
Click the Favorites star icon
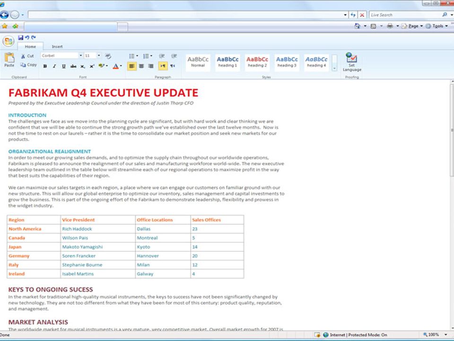click(x=5, y=26)
